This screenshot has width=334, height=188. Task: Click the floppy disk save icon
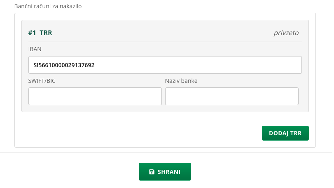coord(152,172)
